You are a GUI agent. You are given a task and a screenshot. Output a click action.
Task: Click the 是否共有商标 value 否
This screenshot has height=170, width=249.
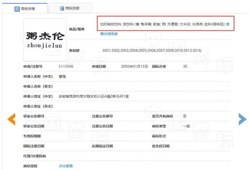(x=185, y=116)
